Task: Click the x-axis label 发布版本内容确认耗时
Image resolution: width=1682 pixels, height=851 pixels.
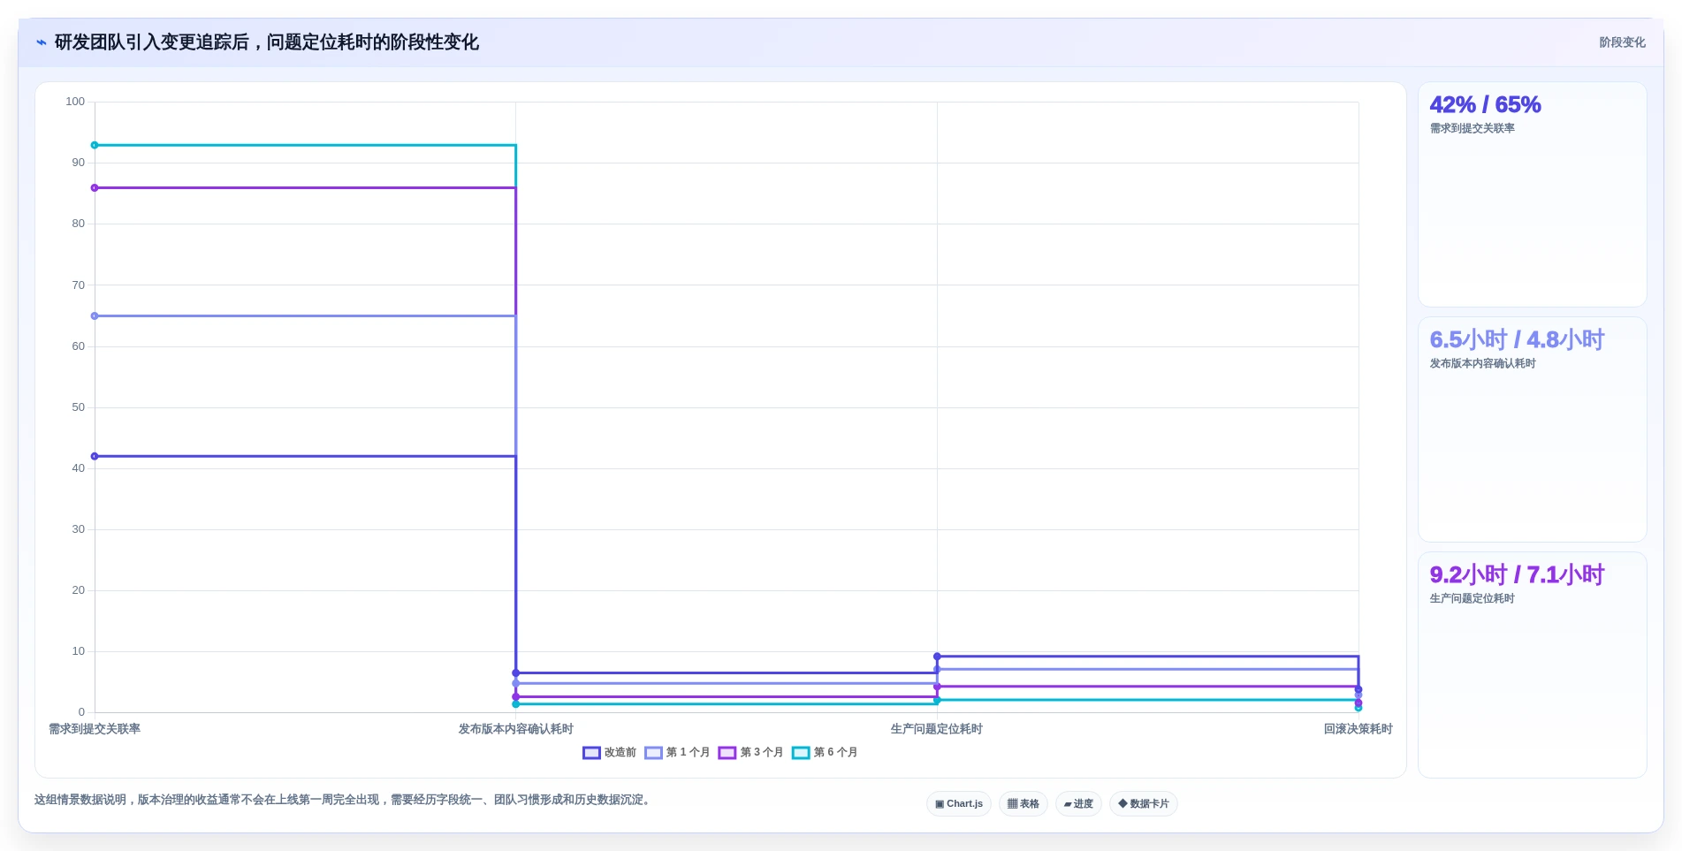Action: 516,729
